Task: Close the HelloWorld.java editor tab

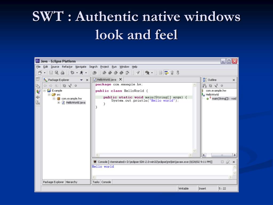Action: [121, 79]
